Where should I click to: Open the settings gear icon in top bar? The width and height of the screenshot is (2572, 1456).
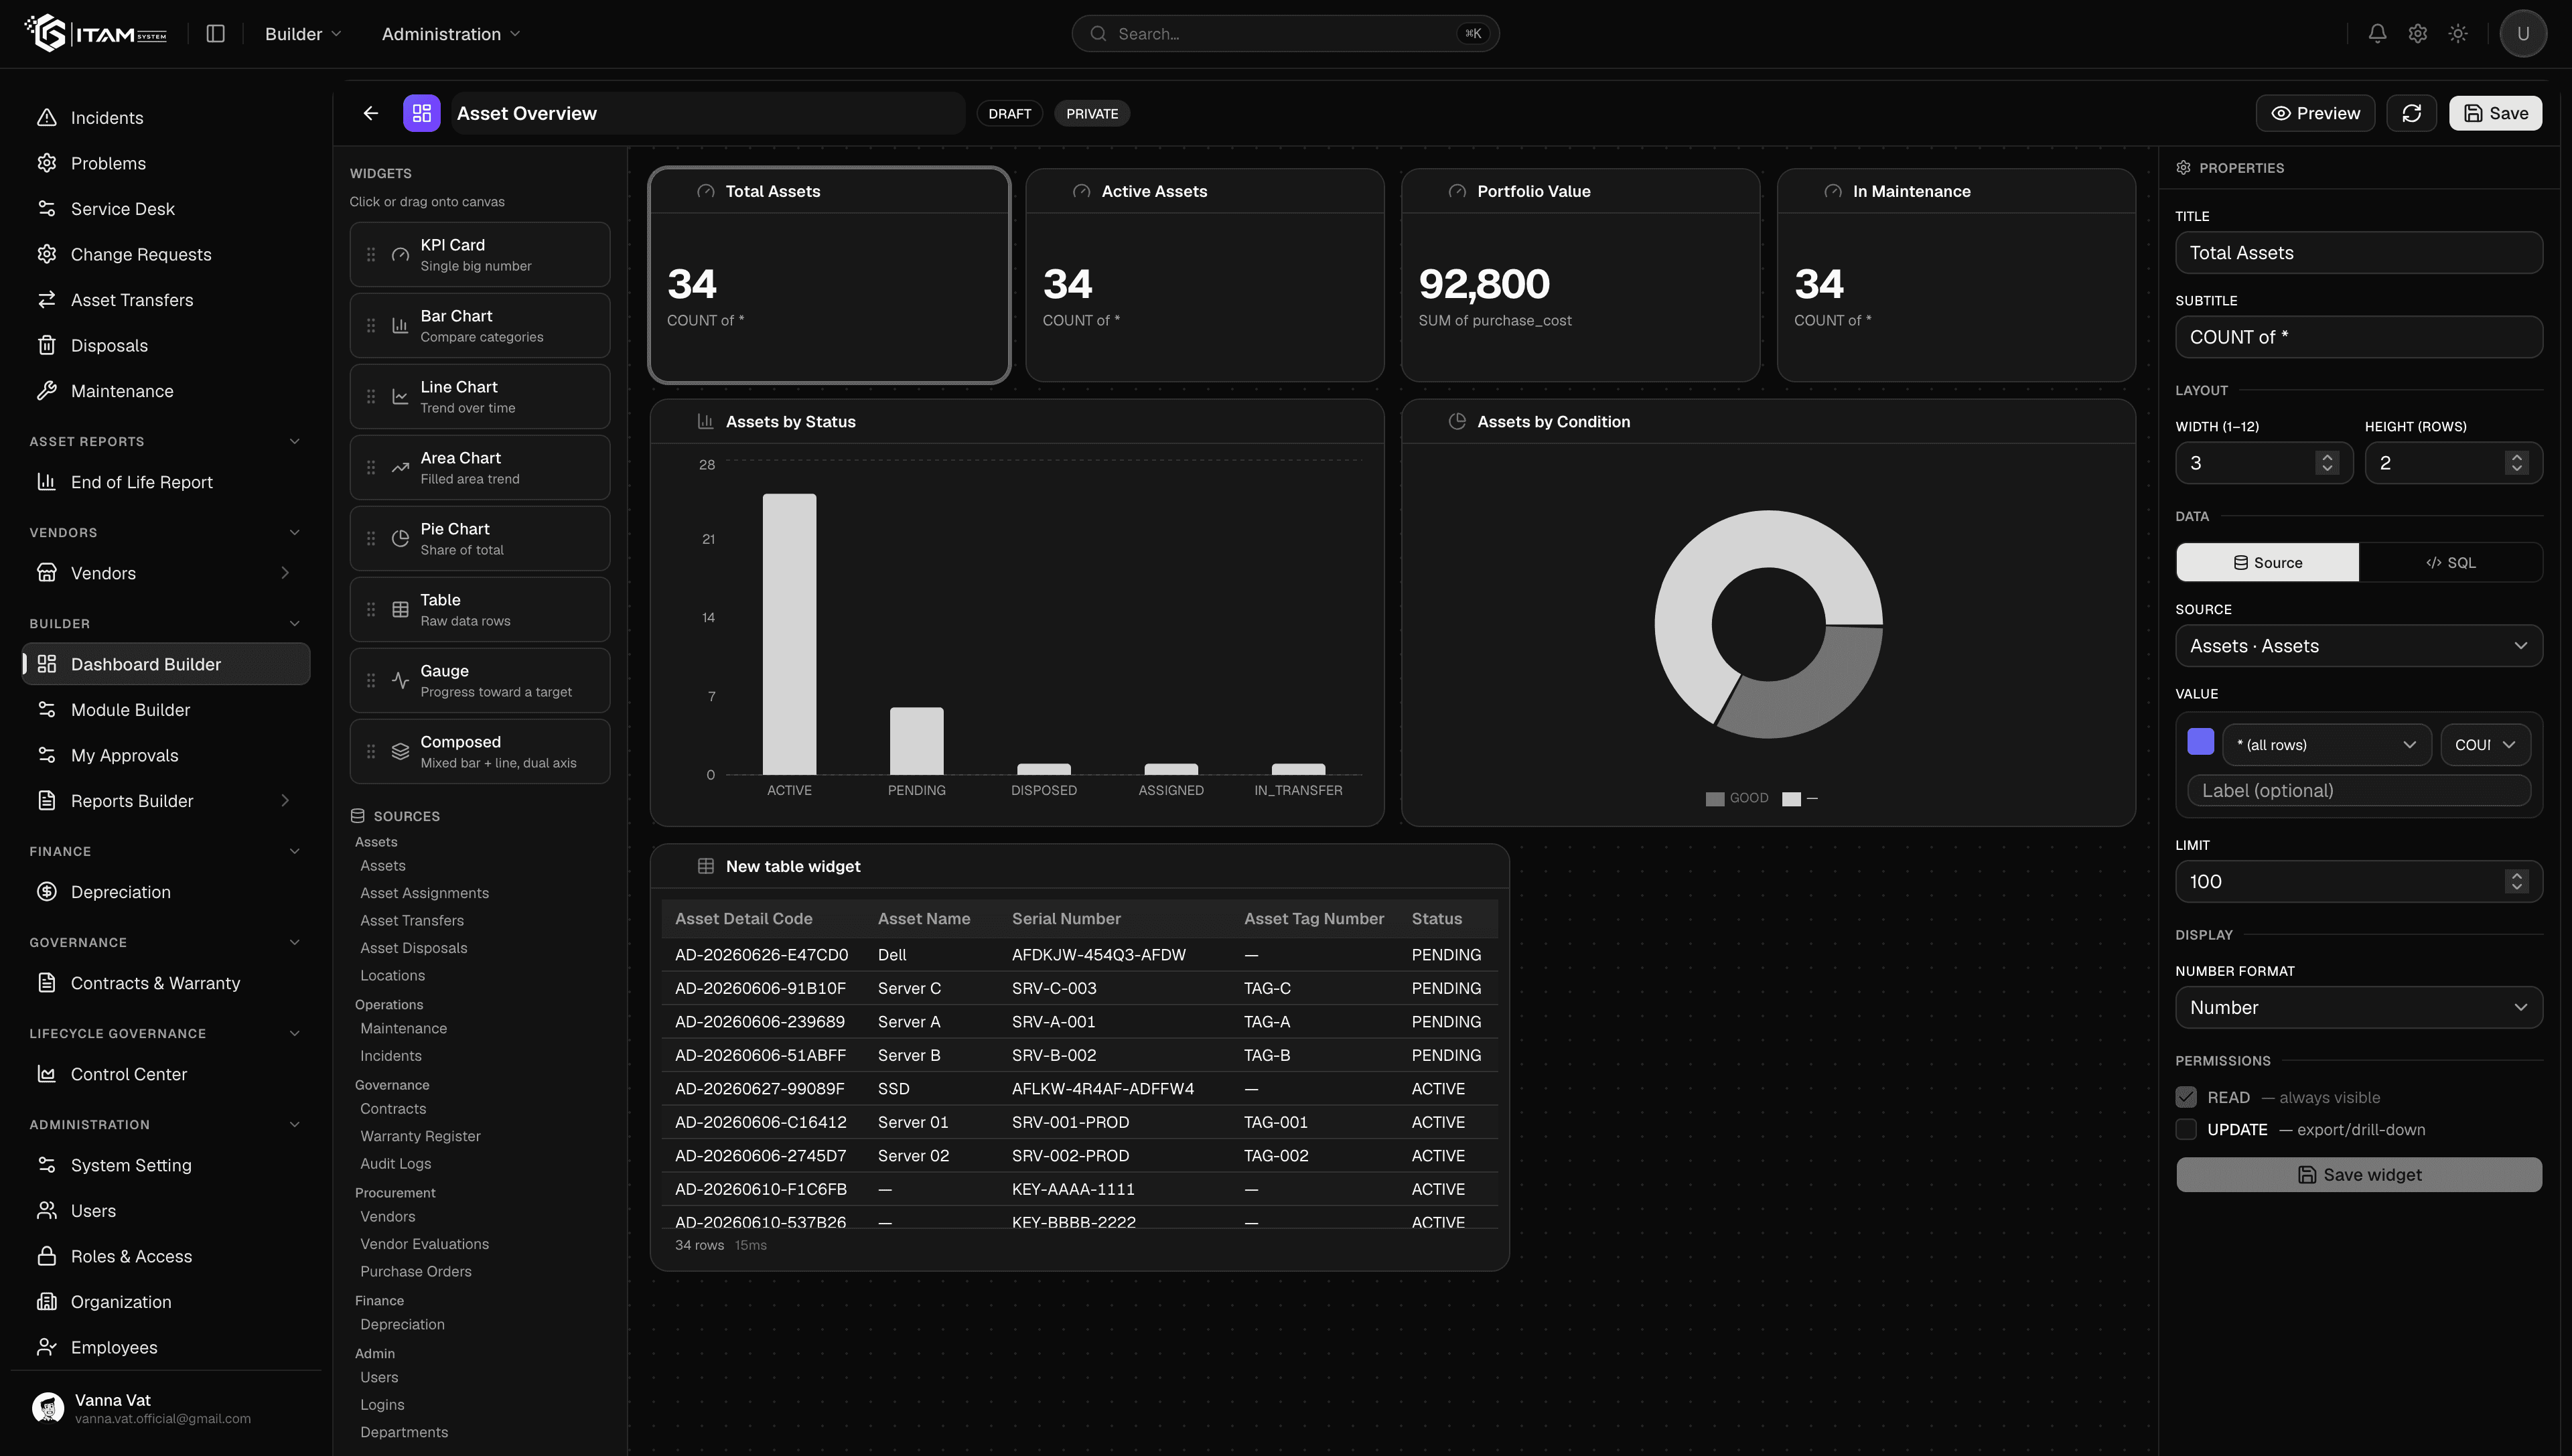(x=2417, y=33)
